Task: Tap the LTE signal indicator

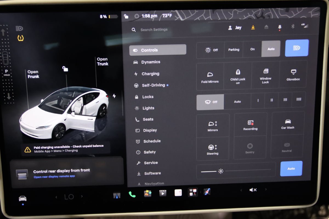Action: pyautogui.click(x=304, y=26)
